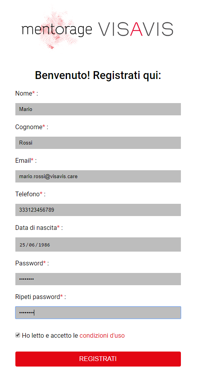Click into the Email address field
Image resolution: width=201 pixels, height=378 pixels.
coord(98,176)
